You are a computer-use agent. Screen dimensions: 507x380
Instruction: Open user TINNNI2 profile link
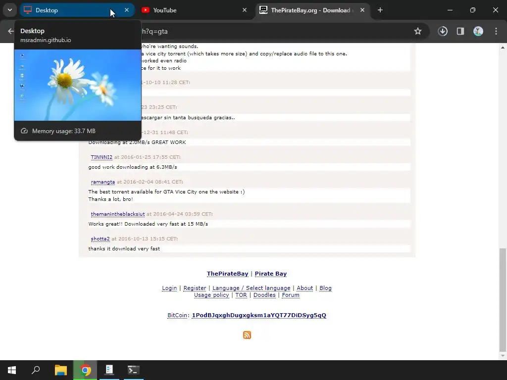point(101,157)
